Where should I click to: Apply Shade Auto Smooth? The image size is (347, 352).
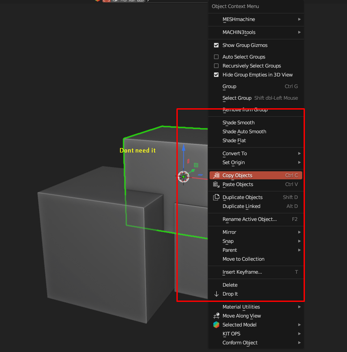pyautogui.click(x=256, y=131)
